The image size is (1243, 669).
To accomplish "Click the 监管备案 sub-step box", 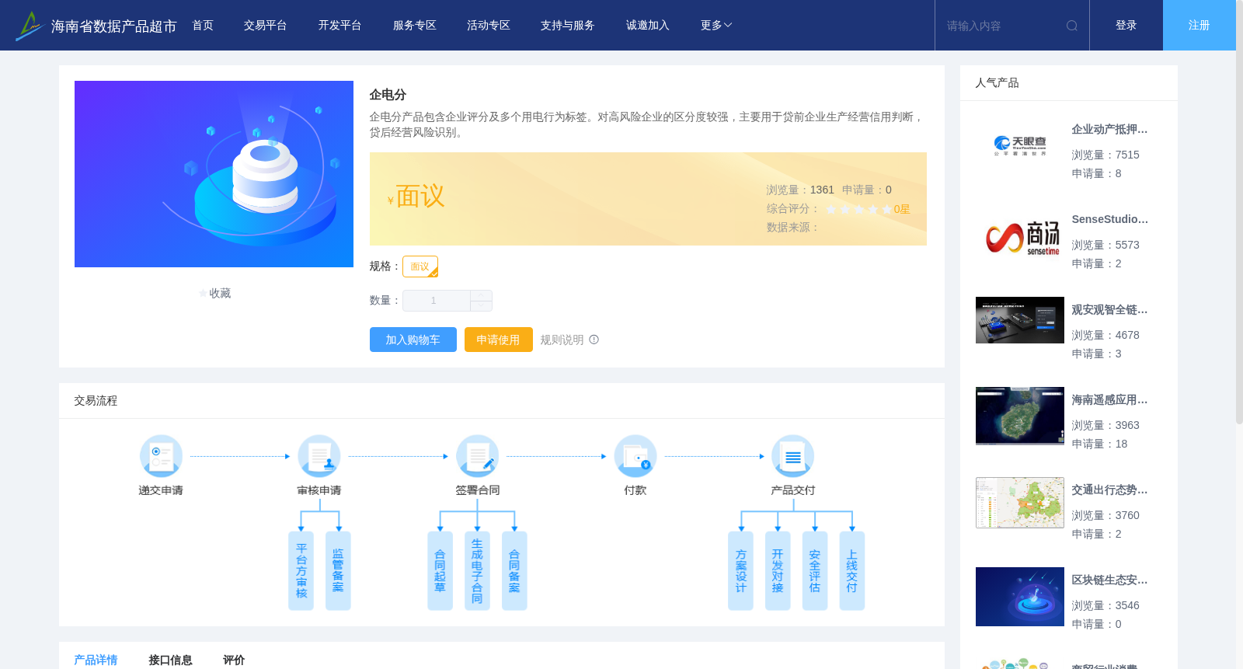I will click(x=338, y=571).
